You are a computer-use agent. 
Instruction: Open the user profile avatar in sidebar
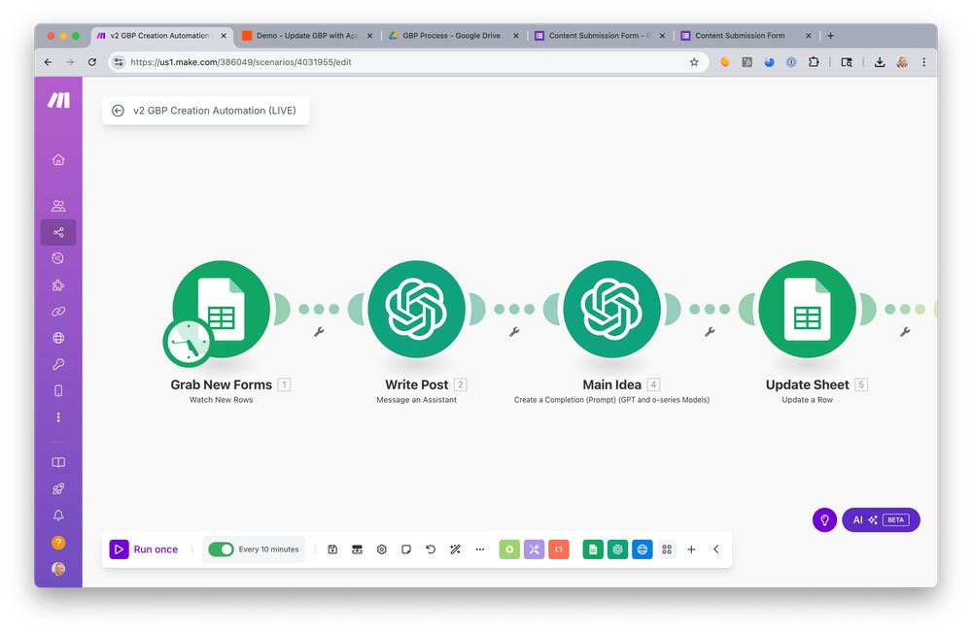tap(58, 569)
